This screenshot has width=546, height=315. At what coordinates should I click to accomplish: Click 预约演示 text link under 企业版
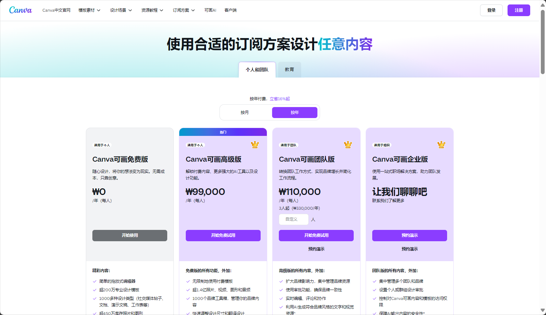point(410,249)
